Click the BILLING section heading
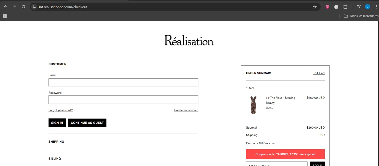 pos(55,159)
